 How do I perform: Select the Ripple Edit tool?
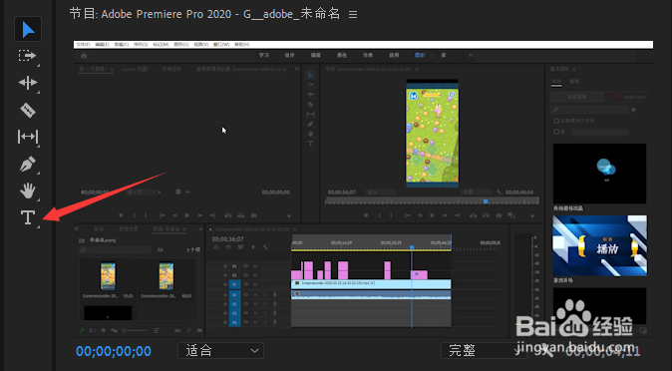click(28, 83)
